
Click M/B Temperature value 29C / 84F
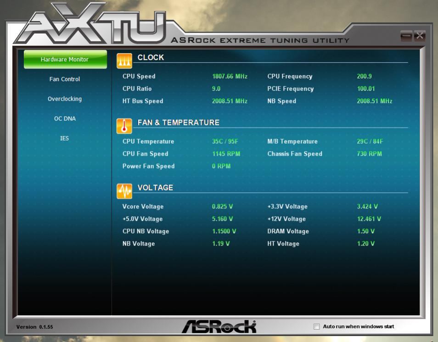point(370,141)
